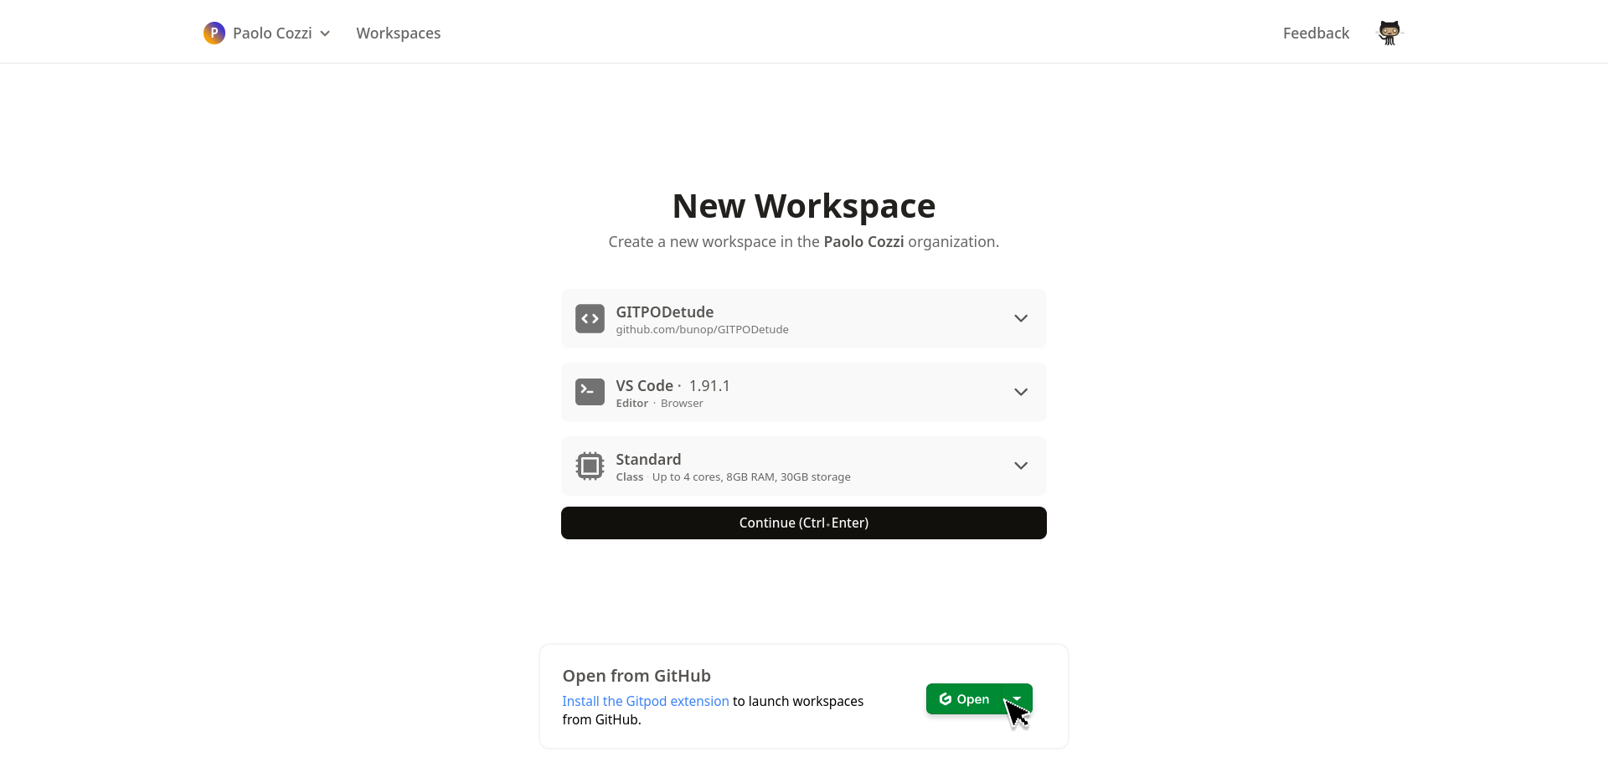Click the terminal editor icon
The image size is (1608, 783).
point(590,392)
